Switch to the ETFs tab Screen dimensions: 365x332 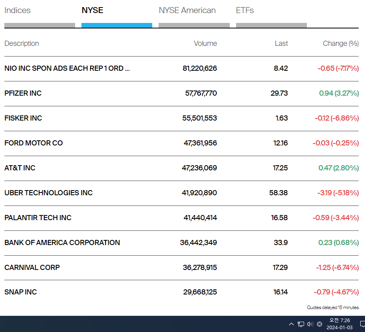(245, 10)
